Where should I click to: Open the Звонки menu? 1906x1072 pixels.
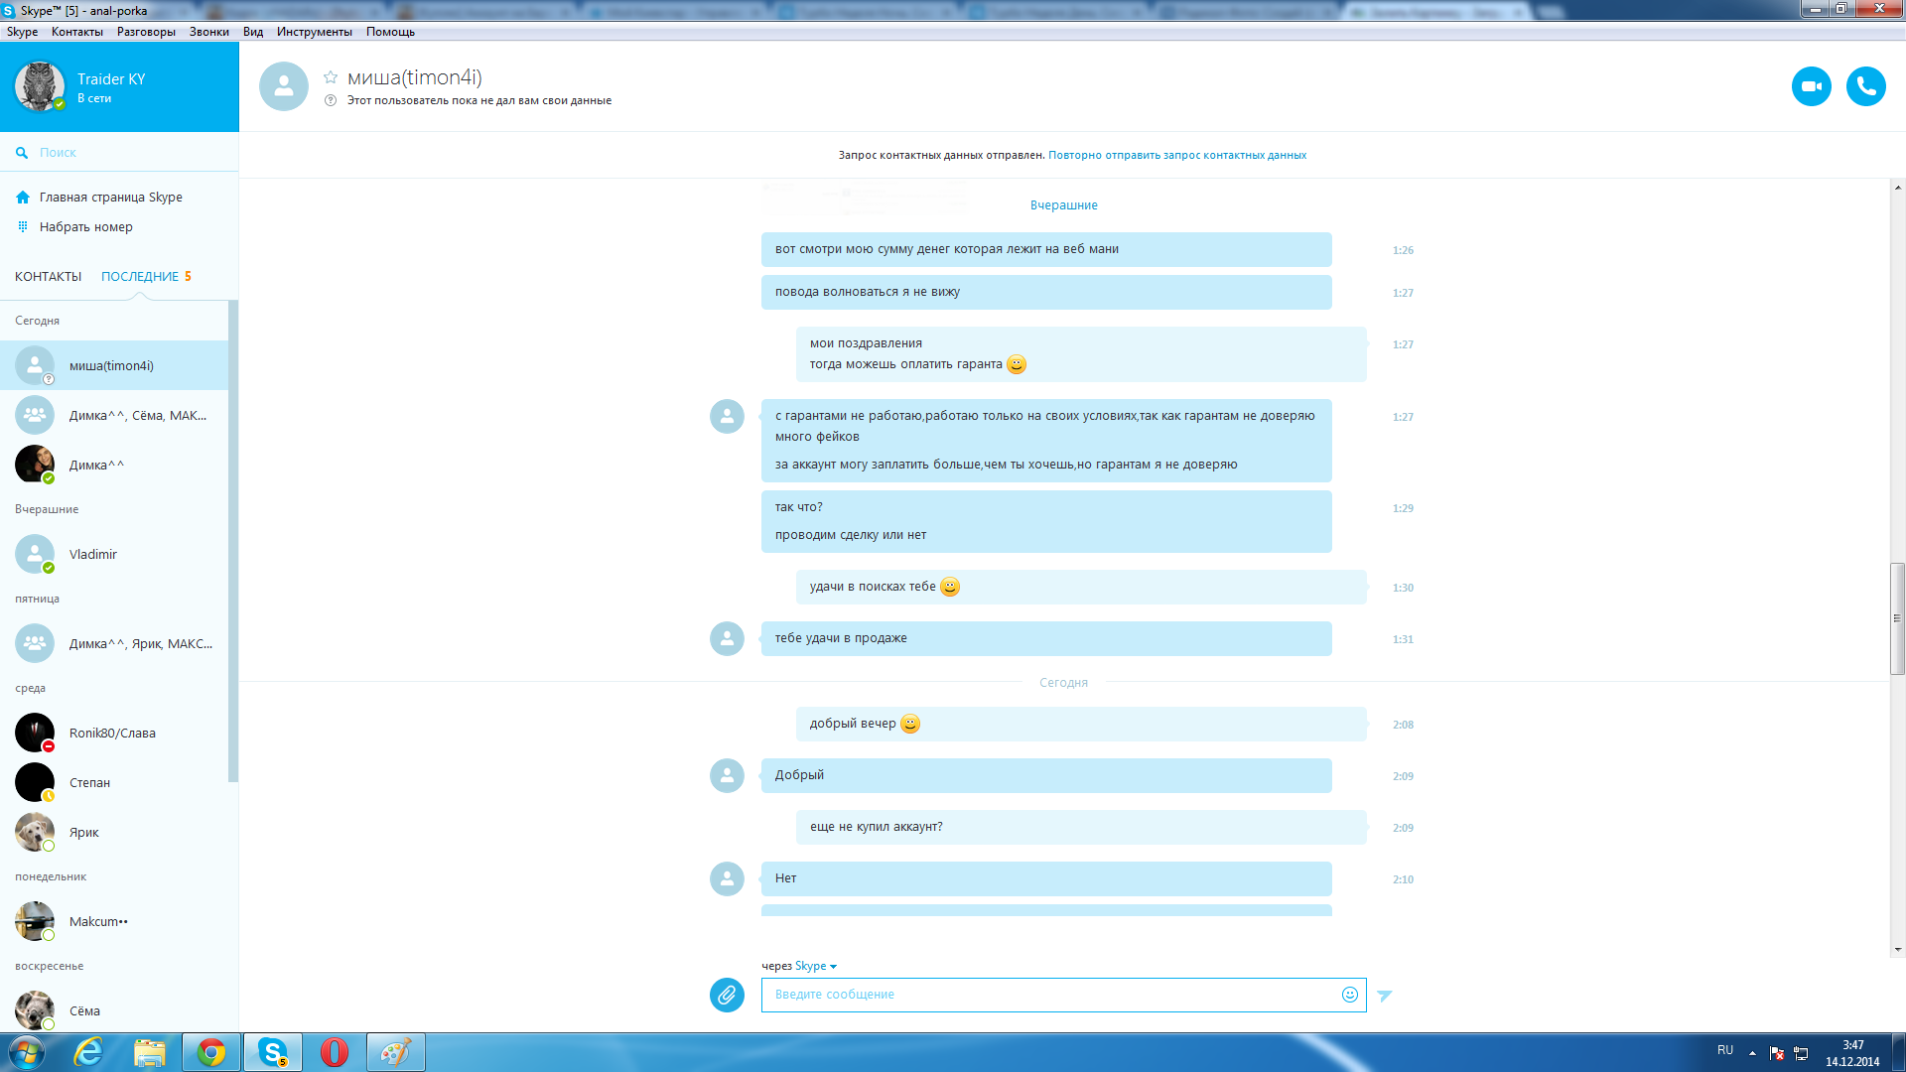[208, 32]
